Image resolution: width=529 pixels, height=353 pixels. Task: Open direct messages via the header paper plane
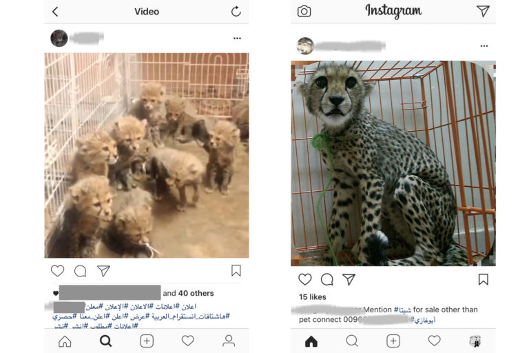pyautogui.click(x=483, y=11)
